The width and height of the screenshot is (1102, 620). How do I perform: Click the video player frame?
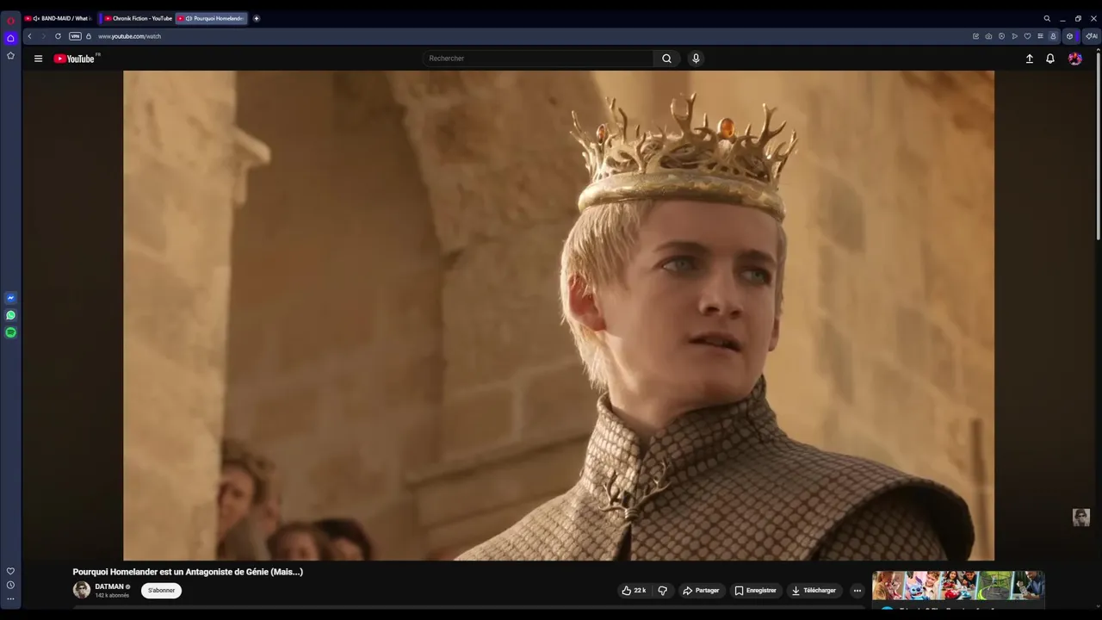559,315
